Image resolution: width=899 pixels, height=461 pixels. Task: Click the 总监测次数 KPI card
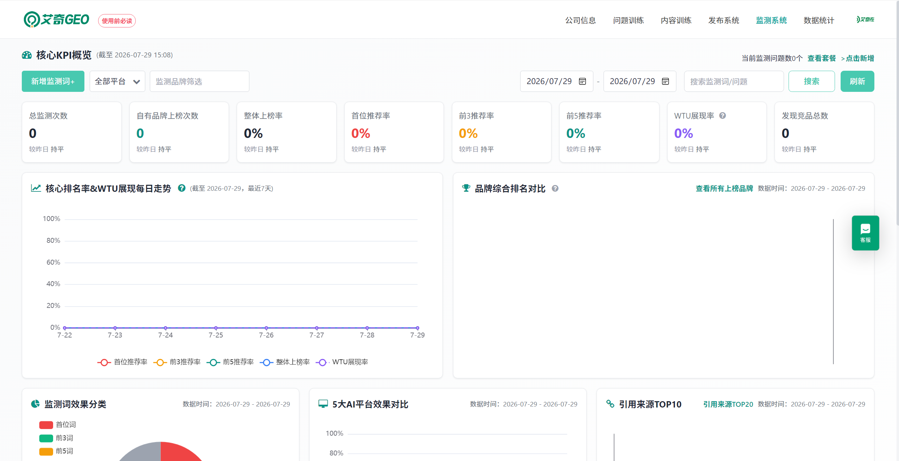[72, 132]
